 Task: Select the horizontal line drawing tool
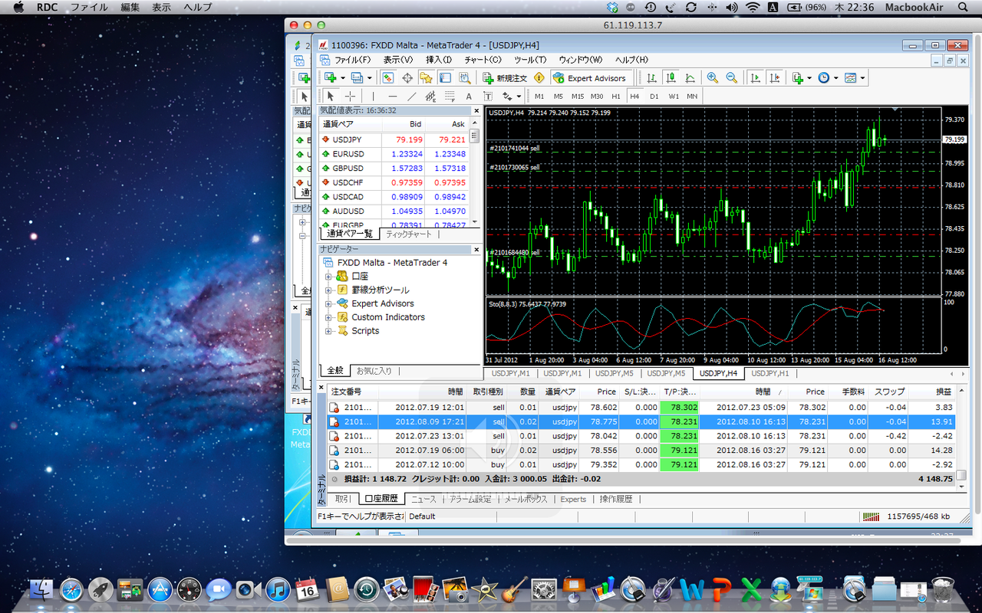(392, 97)
